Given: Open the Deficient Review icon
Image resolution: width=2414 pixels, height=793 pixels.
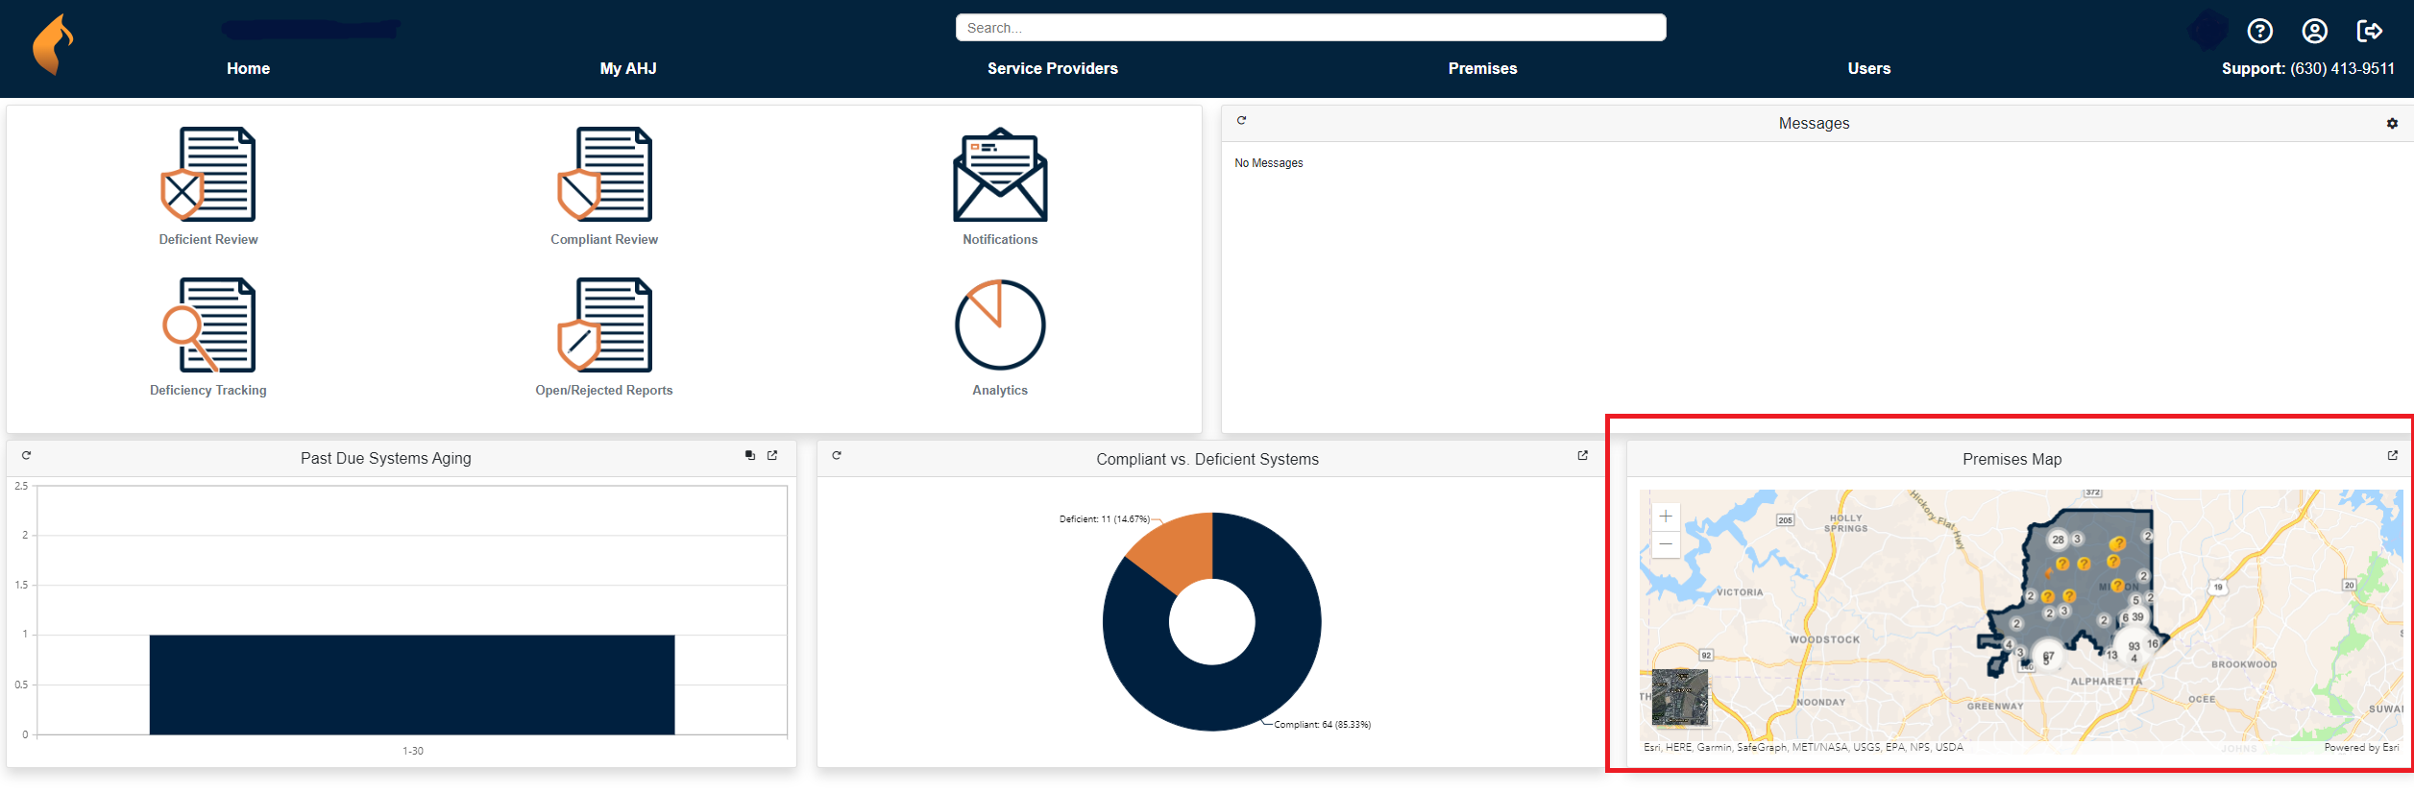Looking at the screenshot, I should tap(208, 175).
